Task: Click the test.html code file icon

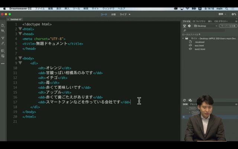Action: (190, 45)
